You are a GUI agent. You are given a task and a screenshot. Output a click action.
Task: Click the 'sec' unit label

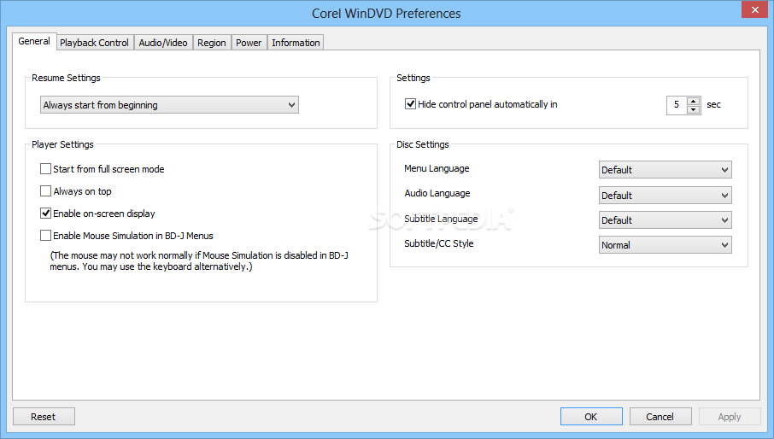click(x=713, y=104)
